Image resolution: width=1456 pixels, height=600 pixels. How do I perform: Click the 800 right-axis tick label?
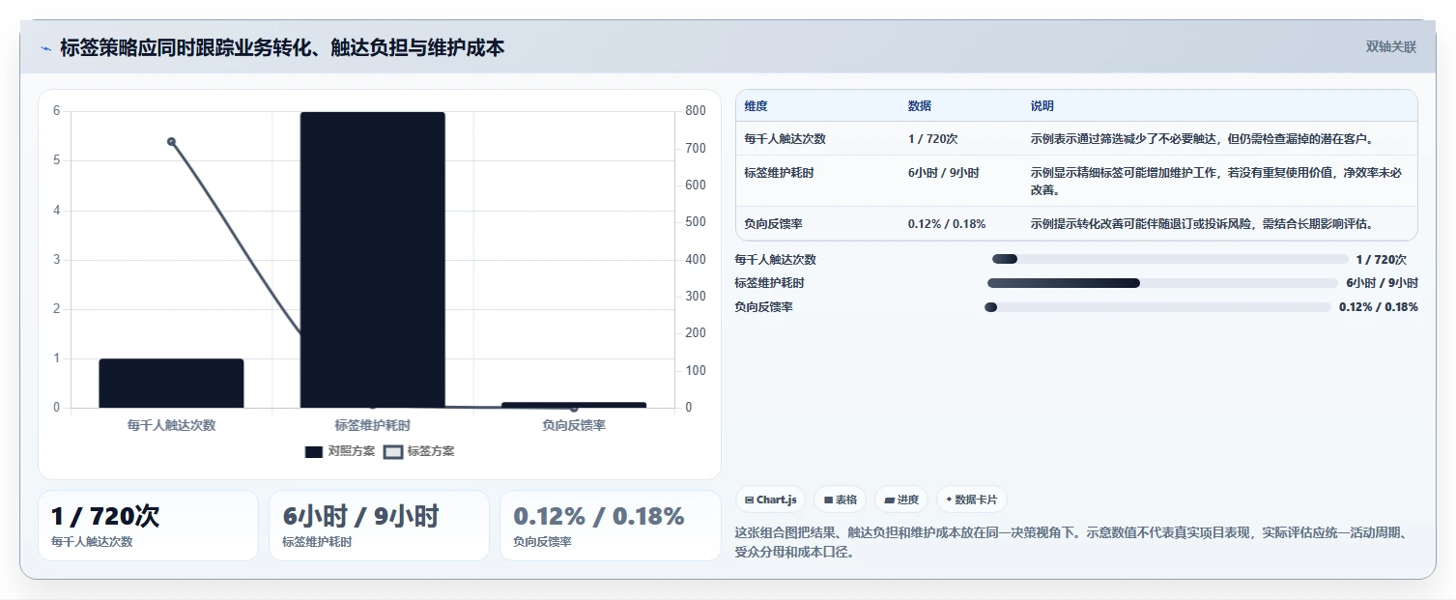(x=696, y=111)
